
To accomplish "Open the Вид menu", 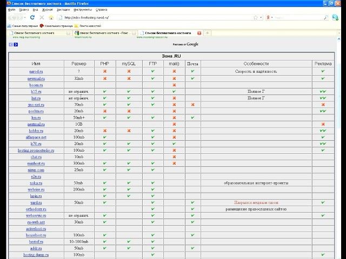I will pyautogui.click(x=35, y=10).
